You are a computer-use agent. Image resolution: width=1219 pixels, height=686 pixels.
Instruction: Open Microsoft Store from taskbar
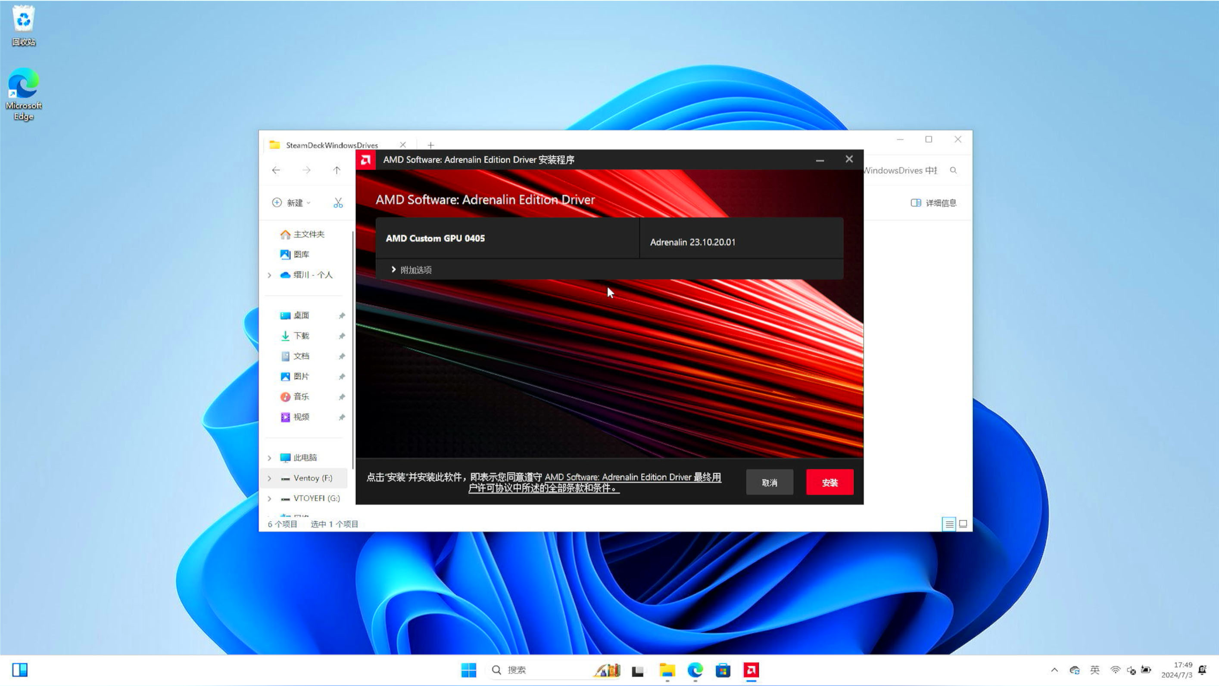click(x=723, y=670)
